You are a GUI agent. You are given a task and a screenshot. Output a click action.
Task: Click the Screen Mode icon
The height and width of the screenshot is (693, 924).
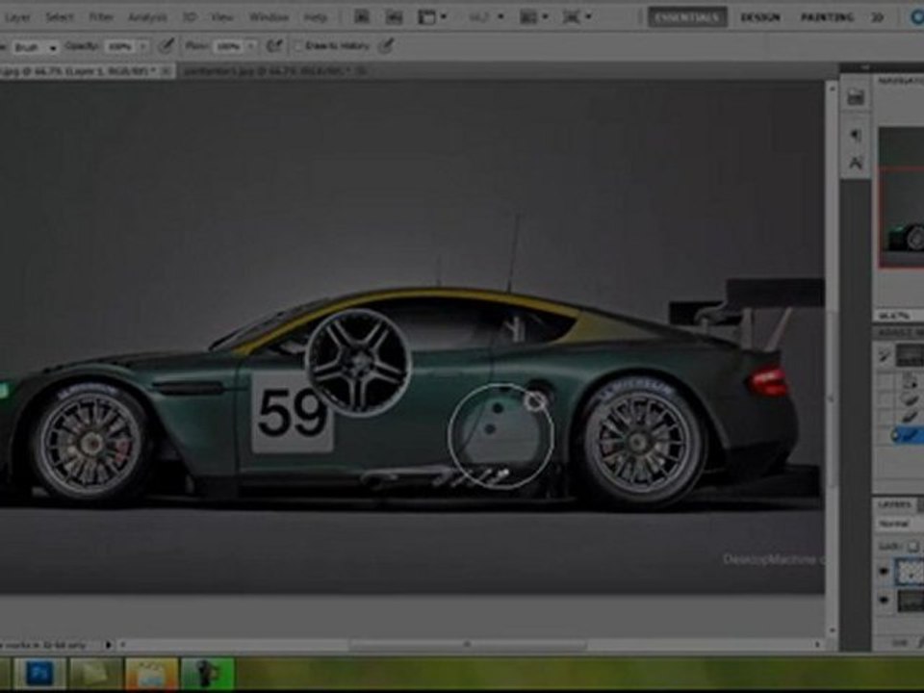[x=572, y=17]
